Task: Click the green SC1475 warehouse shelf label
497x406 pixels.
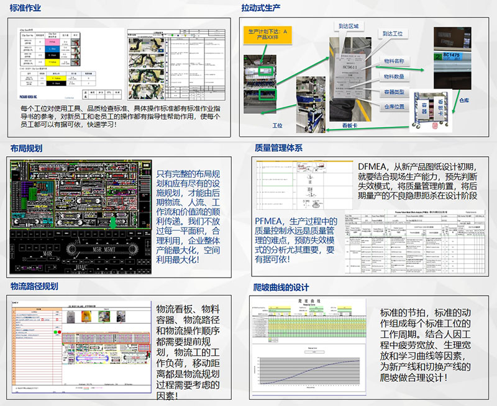Action: [x=447, y=56]
